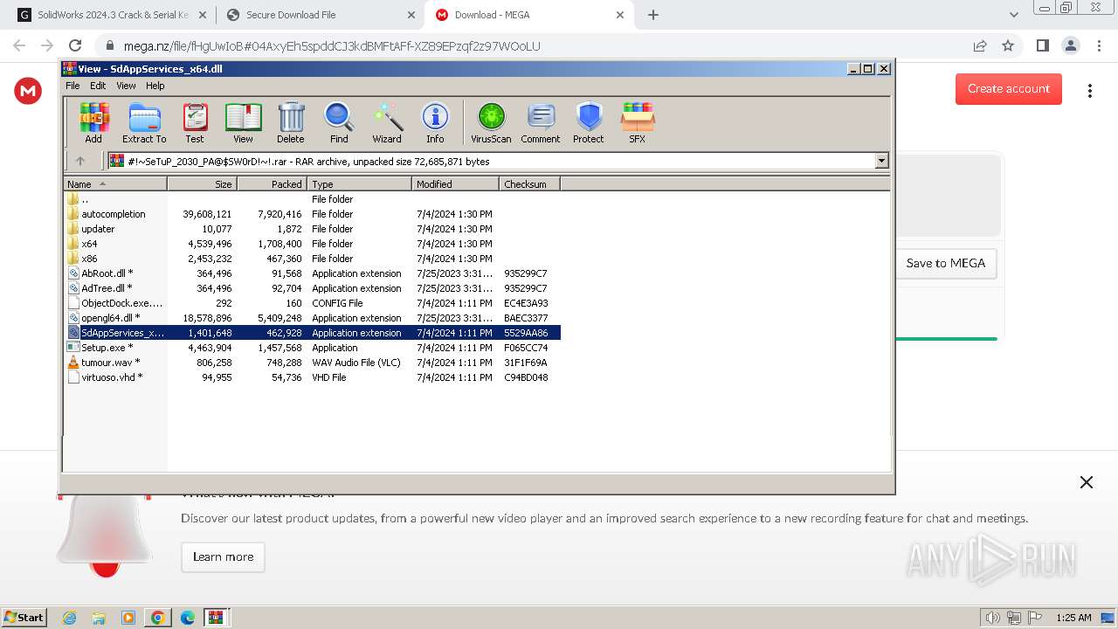Image resolution: width=1118 pixels, height=629 pixels.
Task: Select the SdAppServices_x64.dll row
Action: click(312, 333)
